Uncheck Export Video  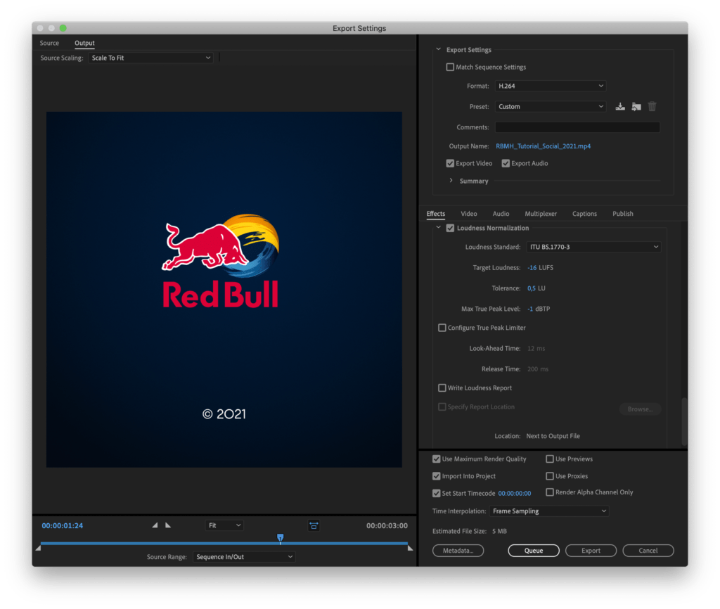450,164
